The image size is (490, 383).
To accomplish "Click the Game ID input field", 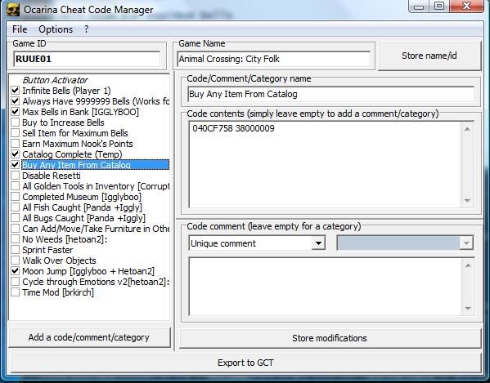I will [87, 59].
